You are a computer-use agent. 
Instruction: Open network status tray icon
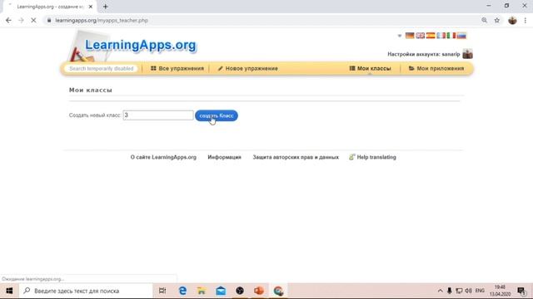(x=459, y=291)
